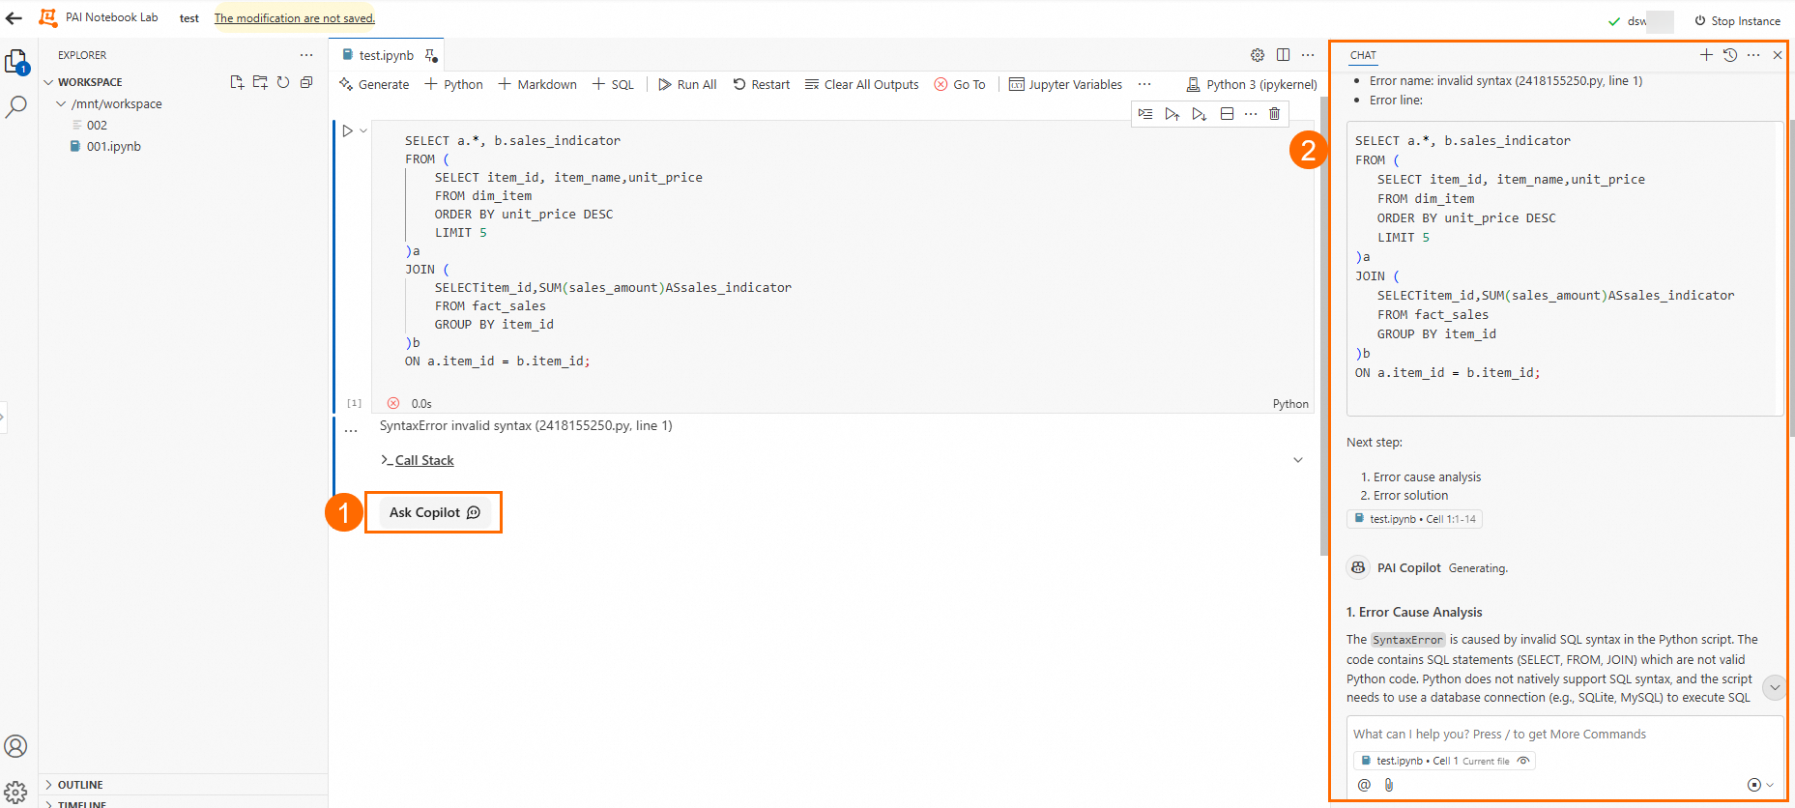Screen dimensions: 1795x808
Task: Select Python 3 (ipykernel) kernel picker
Action: click(1252, 84)
